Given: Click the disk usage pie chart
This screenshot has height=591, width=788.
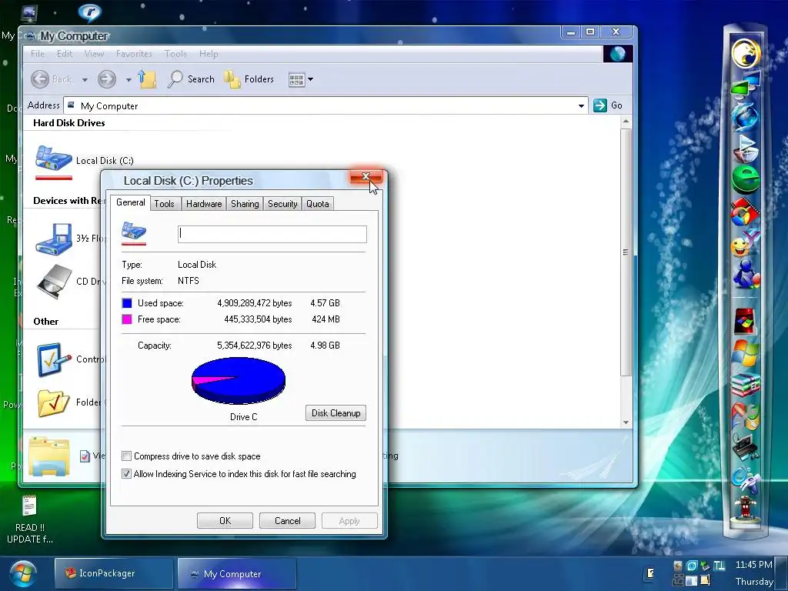Looking at the screenshot, I should pyautogui.click(x=239, y=380).
